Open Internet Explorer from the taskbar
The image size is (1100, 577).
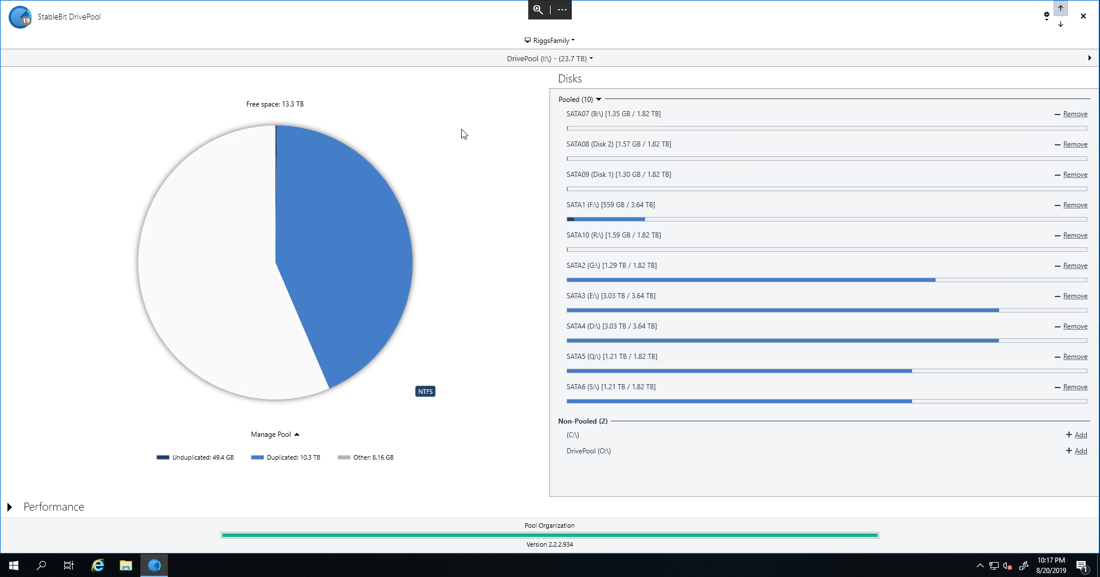98,566
